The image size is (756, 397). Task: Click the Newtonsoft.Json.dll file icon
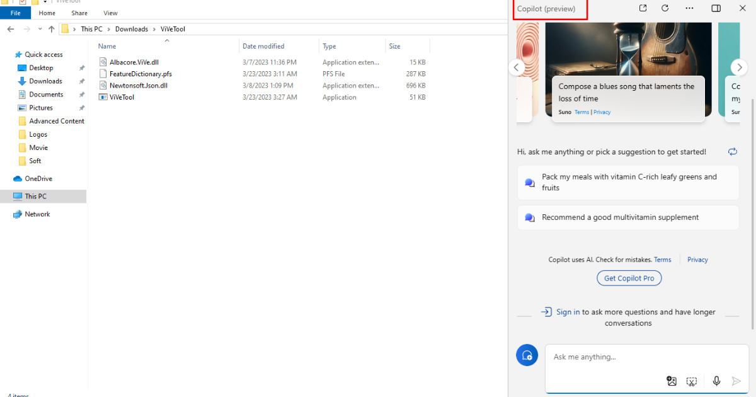click(x=103, y=85)
